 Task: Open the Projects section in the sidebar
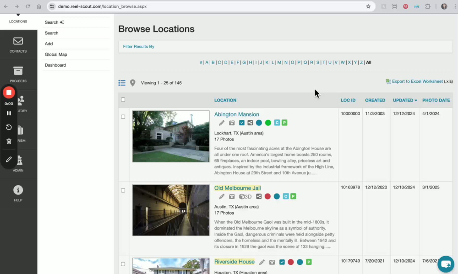(18, 75)
